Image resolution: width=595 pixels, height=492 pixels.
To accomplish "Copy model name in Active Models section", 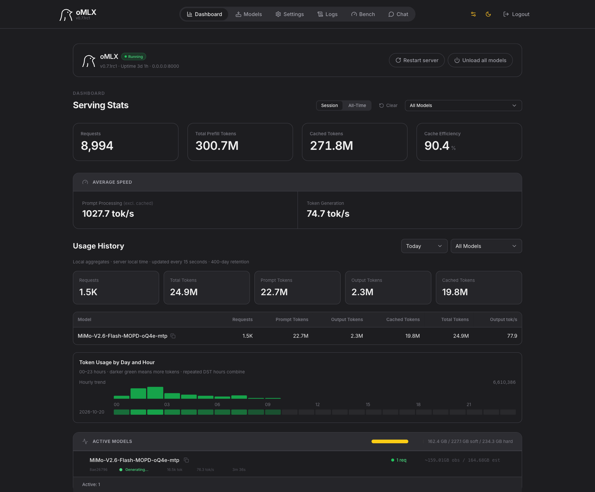I will pos(186,460).
